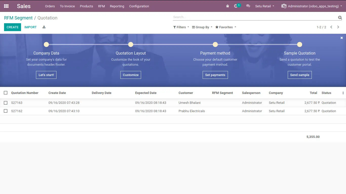Click the export download icon

click(x=44, y=27)
